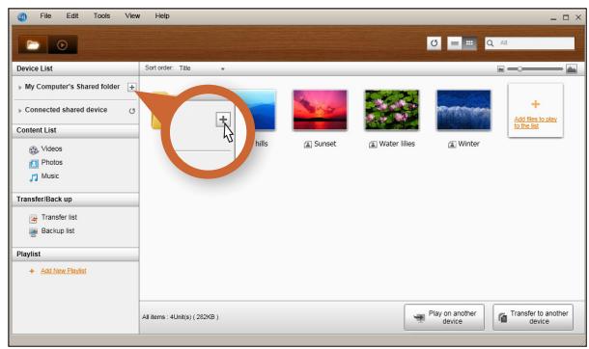This screenshot has width=589, height=349.
Task: Click the Videos film reel icon
Action: (x=34, y=150)
